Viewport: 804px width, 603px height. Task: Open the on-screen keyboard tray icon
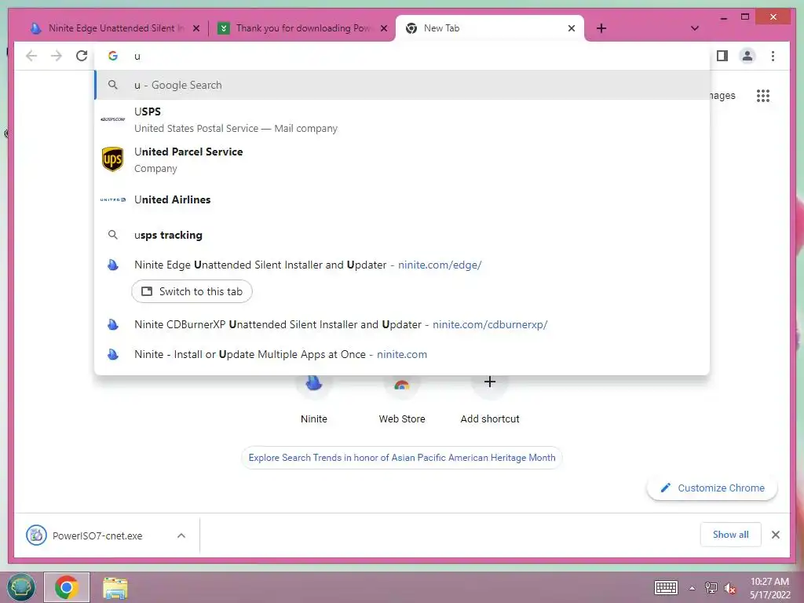[x=666, y=587]
